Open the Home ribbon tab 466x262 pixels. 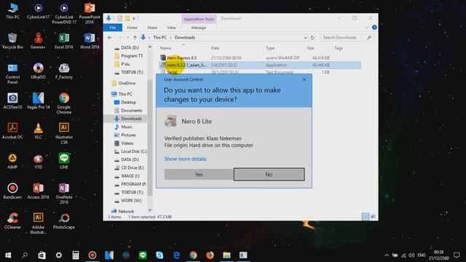click(133, 28)
